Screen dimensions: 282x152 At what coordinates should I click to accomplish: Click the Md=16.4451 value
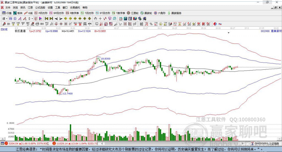(68, 31)
